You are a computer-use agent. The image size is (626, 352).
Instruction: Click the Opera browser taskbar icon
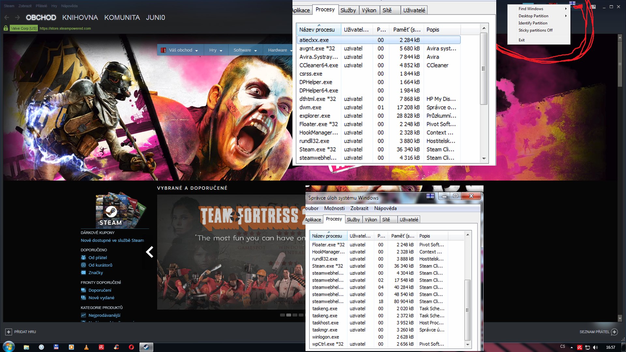[131, 347]
